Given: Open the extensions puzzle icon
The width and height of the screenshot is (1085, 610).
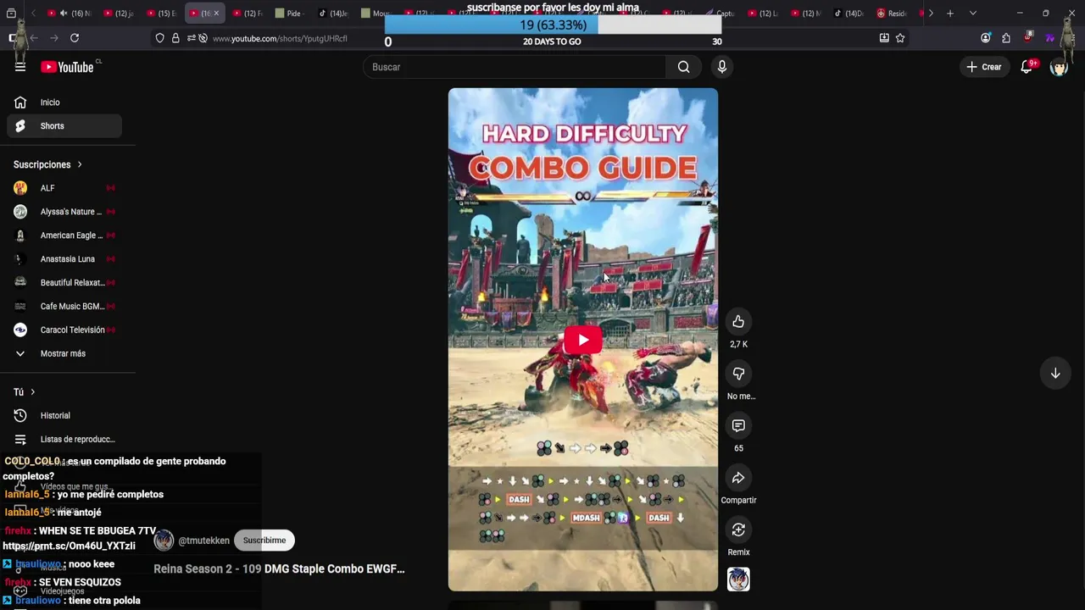Looking at the screenshot, I should click(1006, 38).
